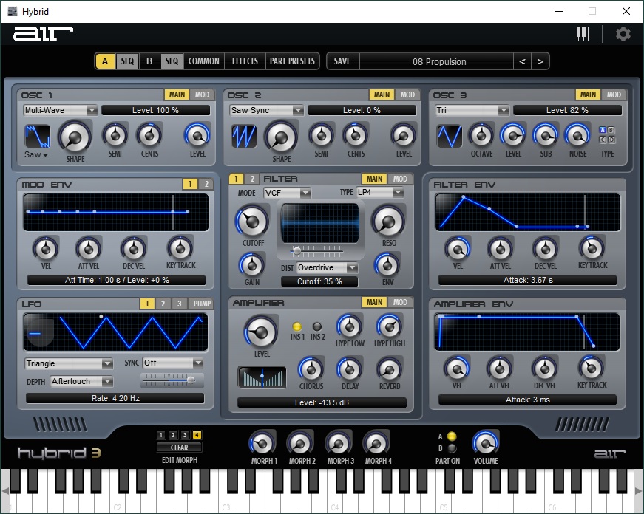Adjust the filter distortion amount slider
The height and width of the screenshot is (514, 644).
point(317,250)
